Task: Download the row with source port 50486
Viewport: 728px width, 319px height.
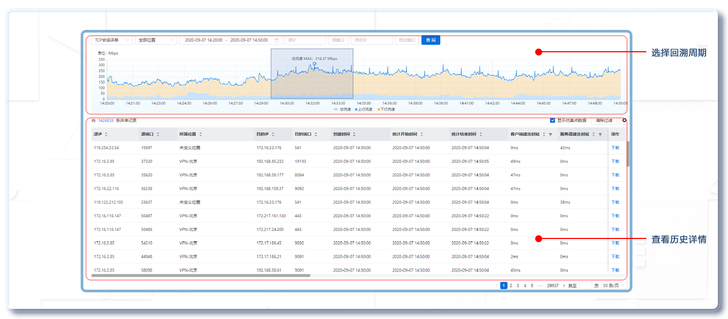Action: click(x=615, y=229)
